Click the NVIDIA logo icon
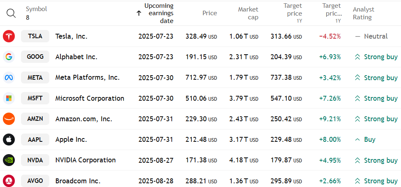The width and height of the screenshot is (401, 187). (9, 160)
